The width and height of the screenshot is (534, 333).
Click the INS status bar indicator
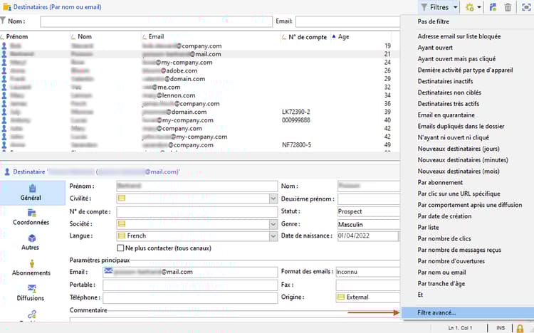click(x=501, y=328)
